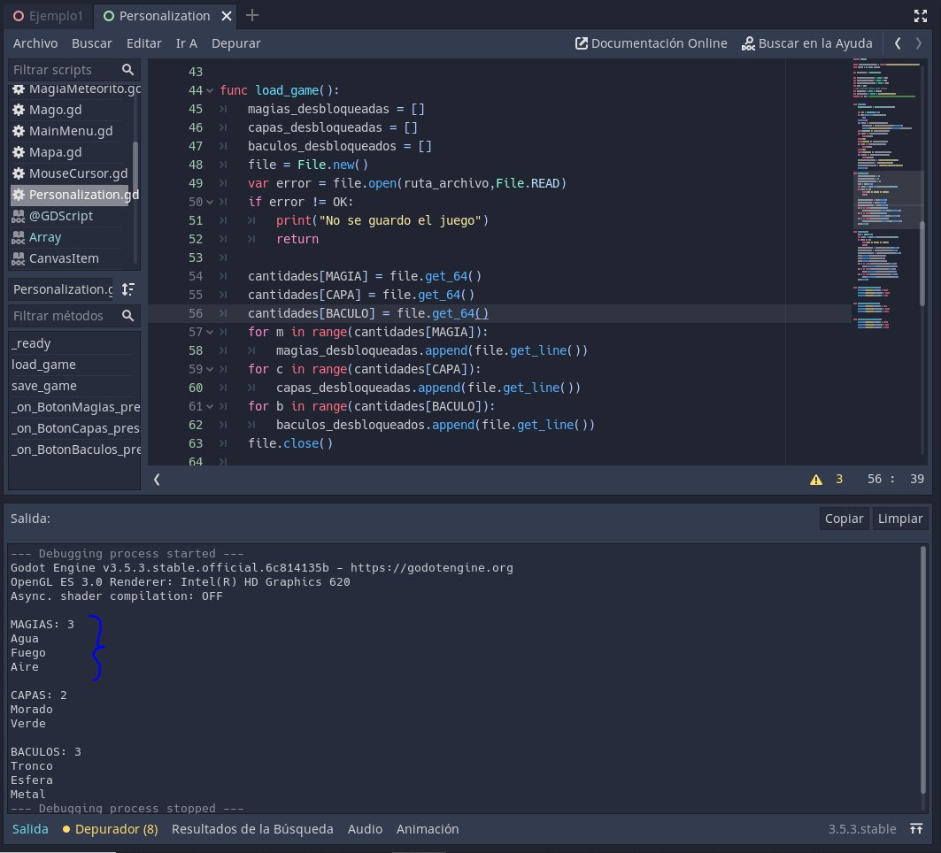This screenshot has width=941, height=853.
Task: Jump to _on_BotonBaculos_pressed method
Action: [x=74, y=450]
